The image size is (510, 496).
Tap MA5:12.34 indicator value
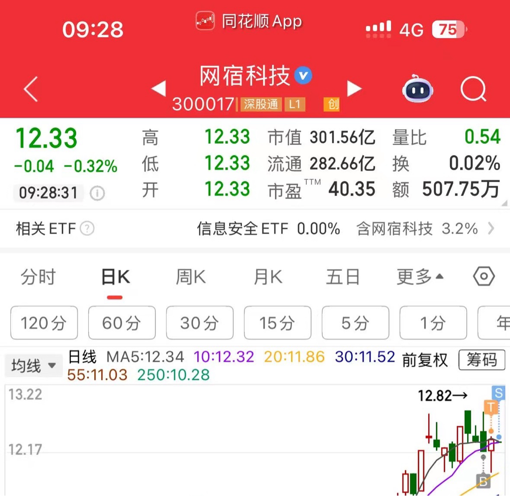[145, 357]
